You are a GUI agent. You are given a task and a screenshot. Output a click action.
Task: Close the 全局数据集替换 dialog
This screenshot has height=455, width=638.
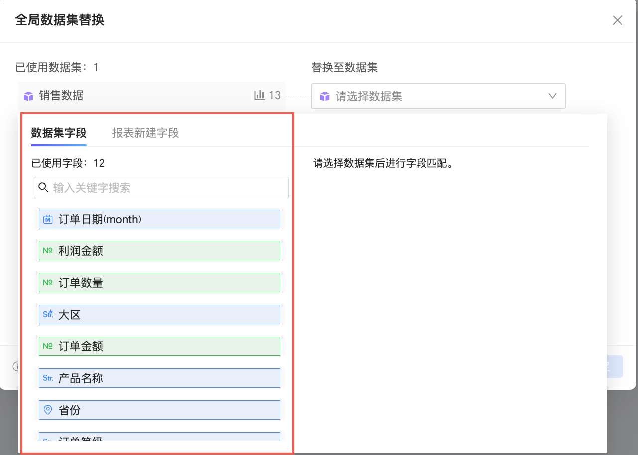pos(617,20)
